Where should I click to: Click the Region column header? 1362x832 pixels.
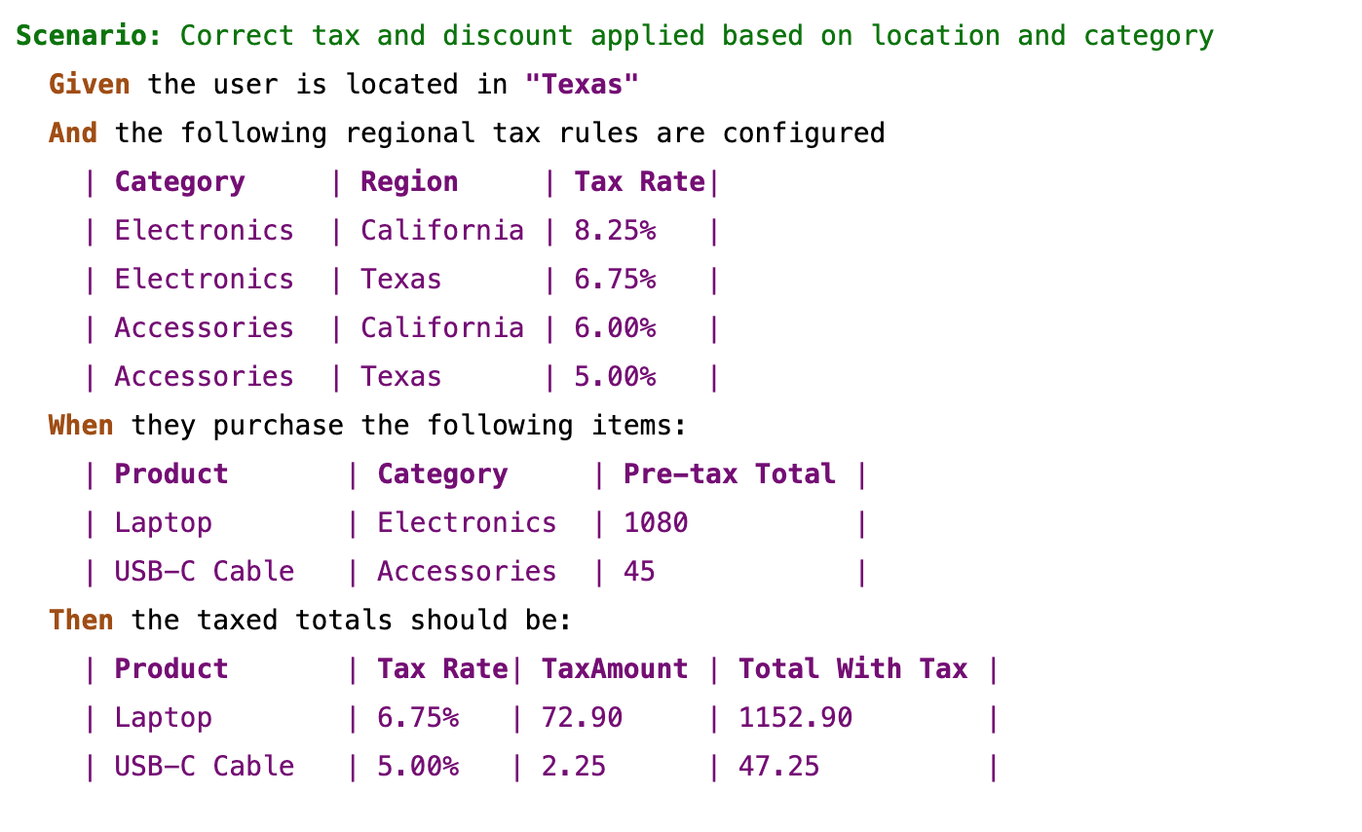[x=409, y=182]
